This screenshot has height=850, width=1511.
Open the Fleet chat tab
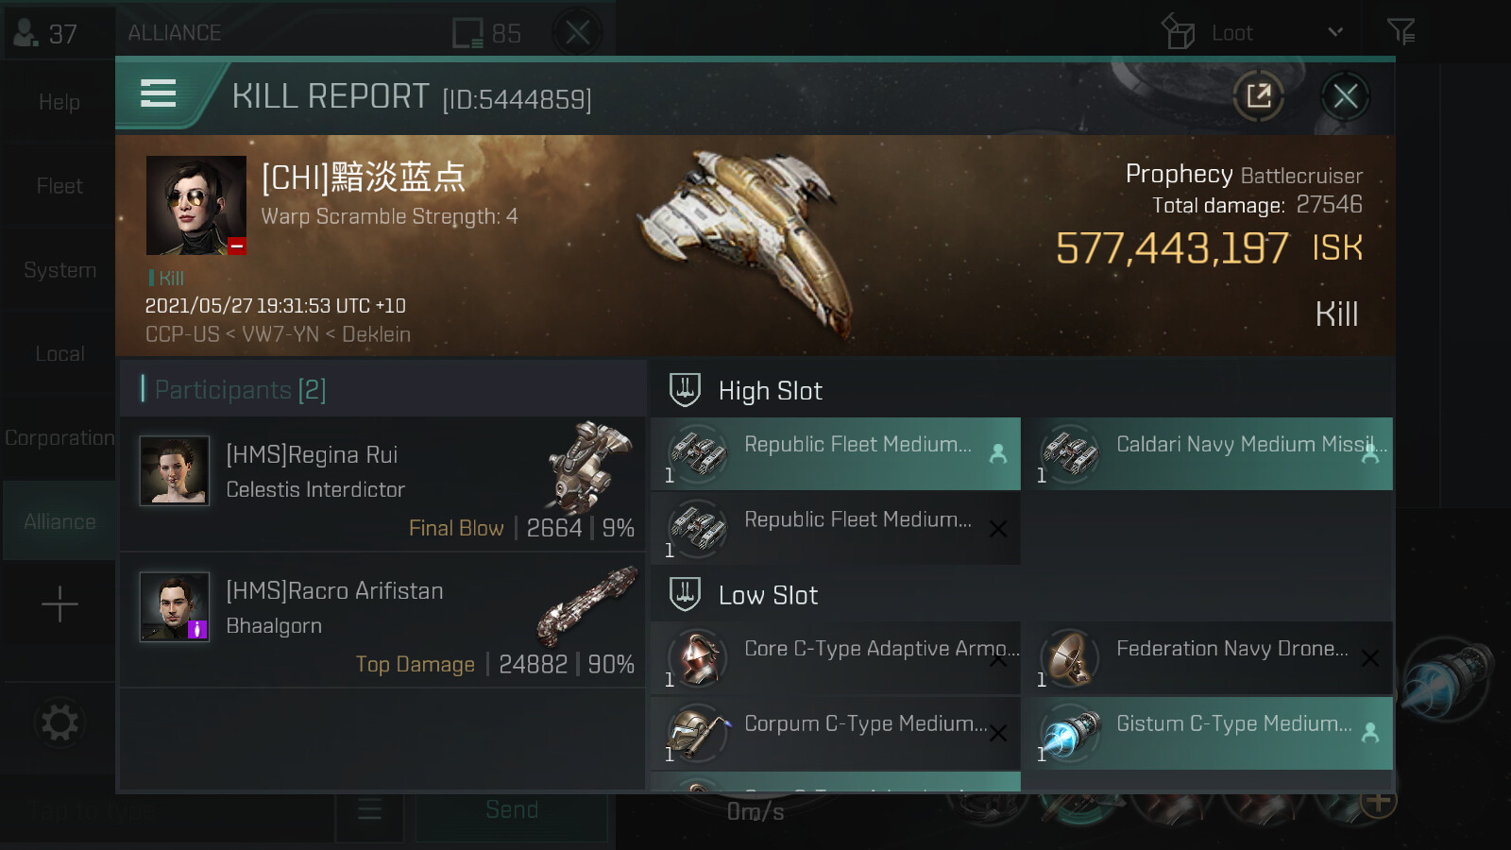[x=59, y=186]
